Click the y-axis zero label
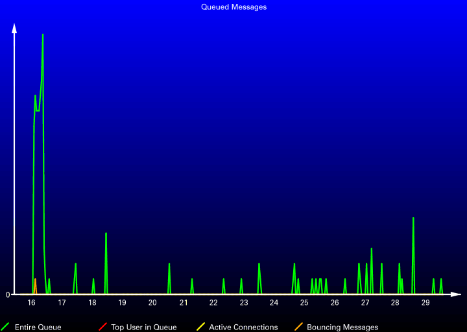 click(8, 295)
